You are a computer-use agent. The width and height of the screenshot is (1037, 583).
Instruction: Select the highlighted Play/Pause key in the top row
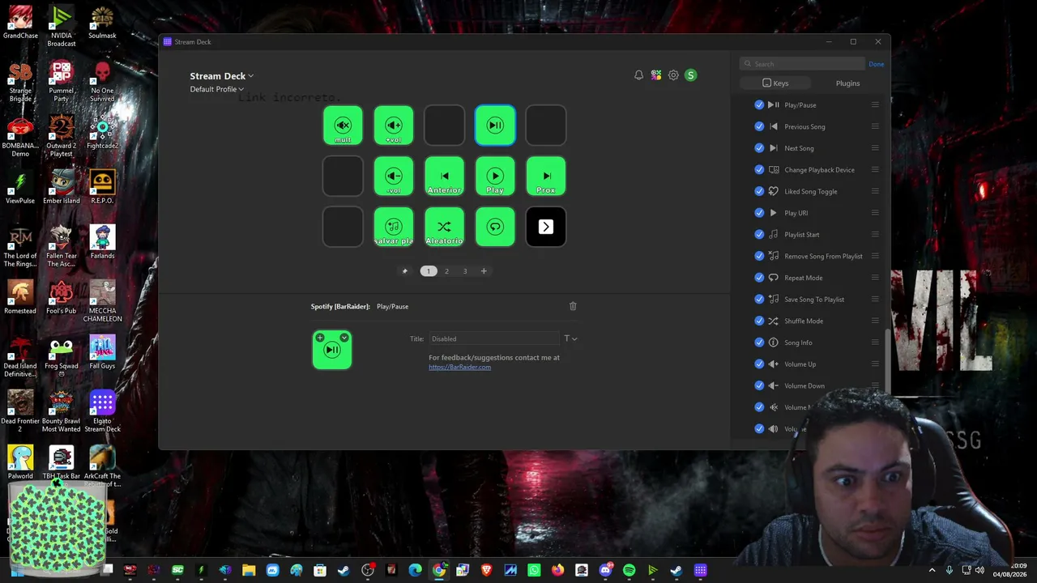point(495,126)
